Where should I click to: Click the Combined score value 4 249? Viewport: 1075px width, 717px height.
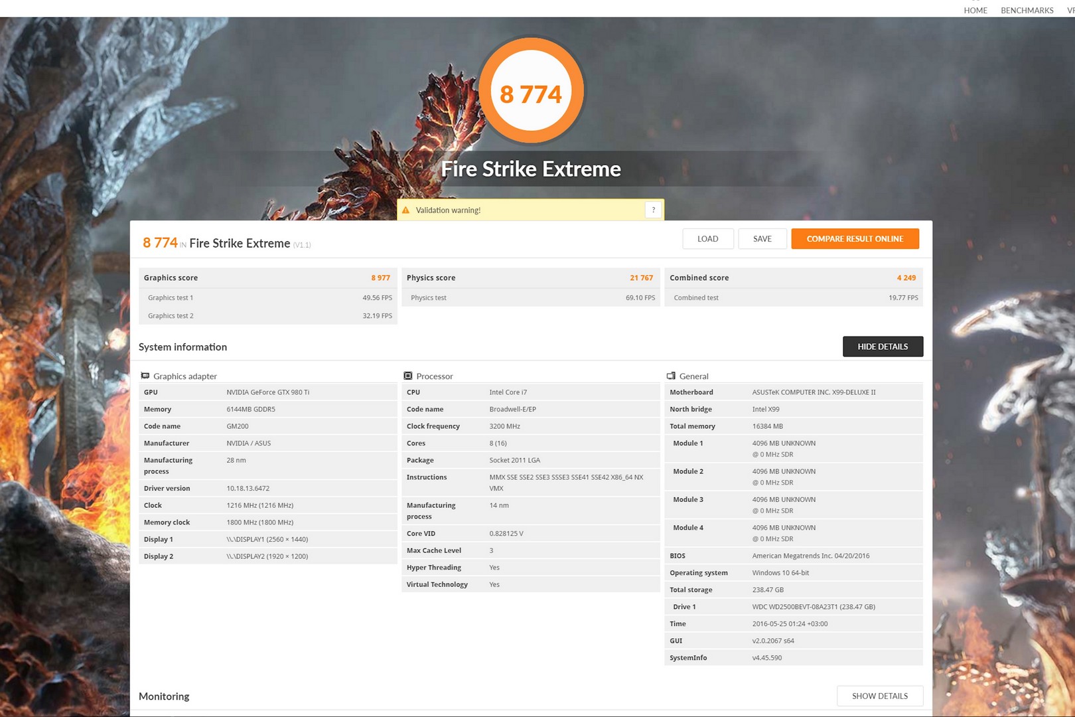click(x=906, y=278)
